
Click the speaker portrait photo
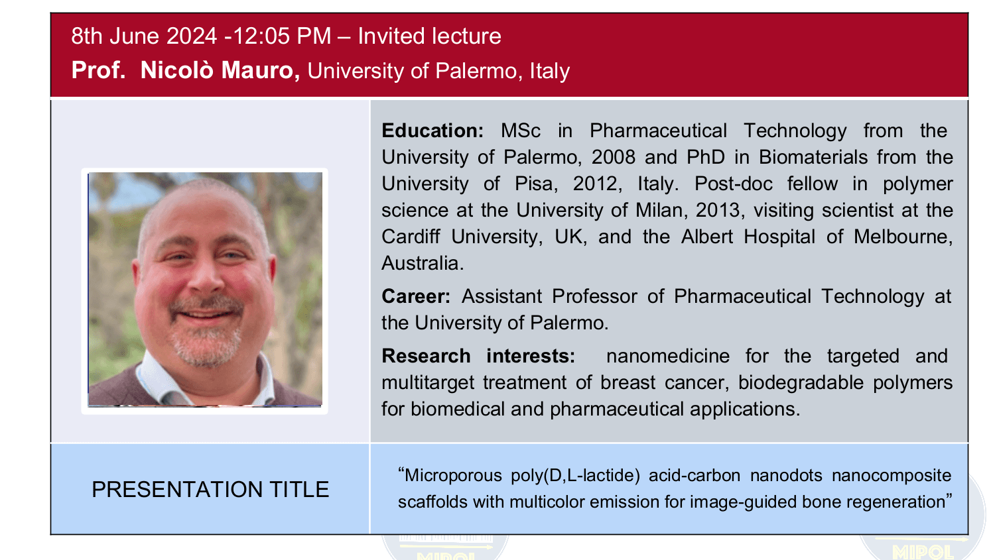pyautogui.click(x=205, y=290)
